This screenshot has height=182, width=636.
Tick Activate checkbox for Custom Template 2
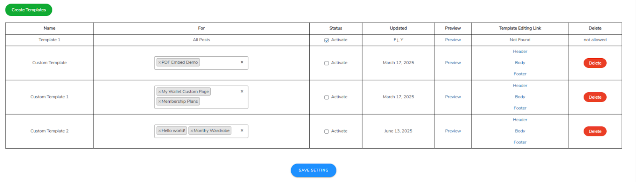click(x=326, y=131)
